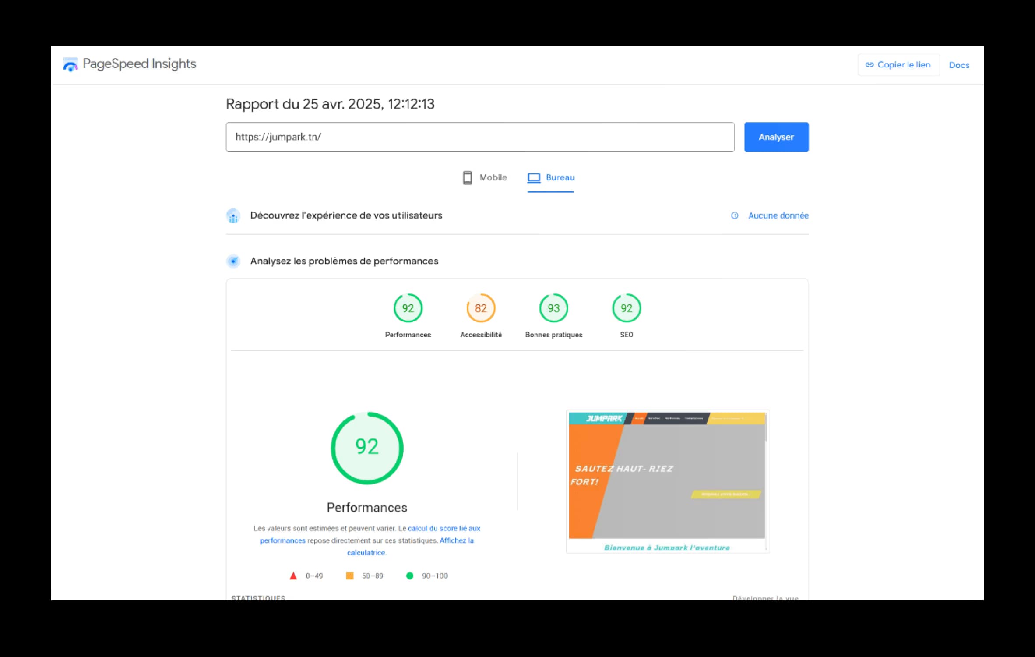Jump to the SEO score gauge 92
1035x657 pixels.
point(626,308)
